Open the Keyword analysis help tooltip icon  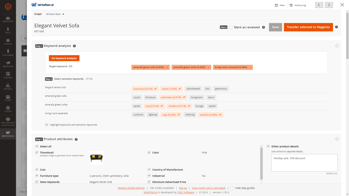click(74, 46)
